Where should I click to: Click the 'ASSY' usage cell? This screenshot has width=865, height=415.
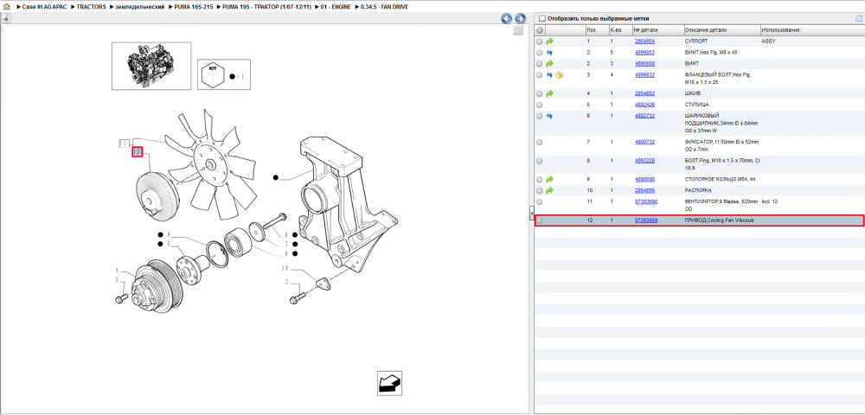(768, 41)
